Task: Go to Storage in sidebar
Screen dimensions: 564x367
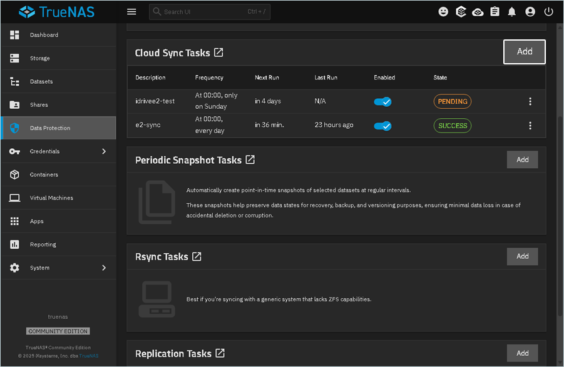Action: click(39, 58)
